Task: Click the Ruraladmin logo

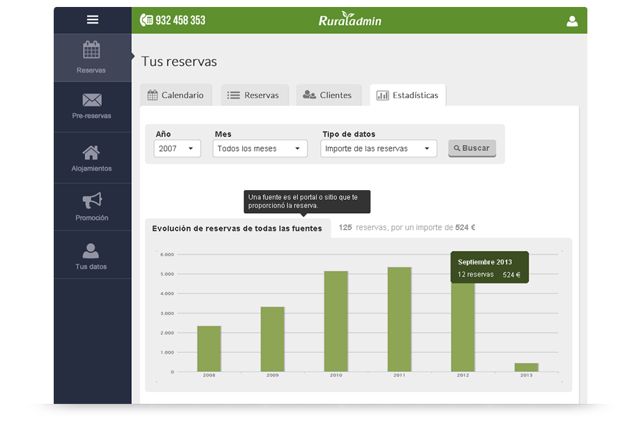Action: tap(350, 20)
